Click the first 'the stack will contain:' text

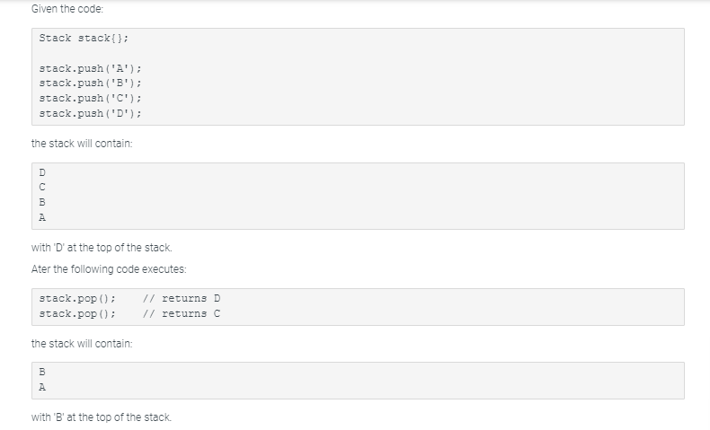click(x=82, y=144)
